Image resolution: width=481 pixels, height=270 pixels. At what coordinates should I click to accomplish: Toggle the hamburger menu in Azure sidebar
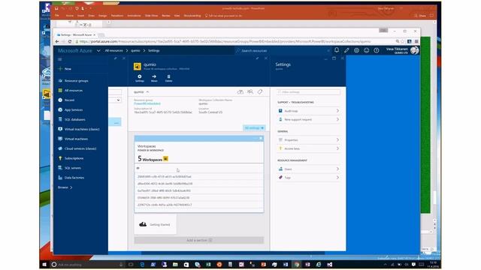pos(60,59)
